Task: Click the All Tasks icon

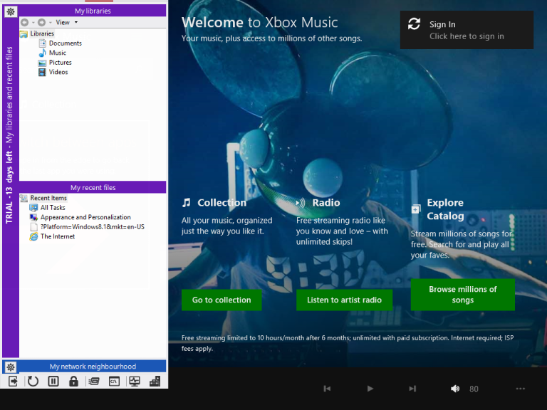Action: point(33,208)
